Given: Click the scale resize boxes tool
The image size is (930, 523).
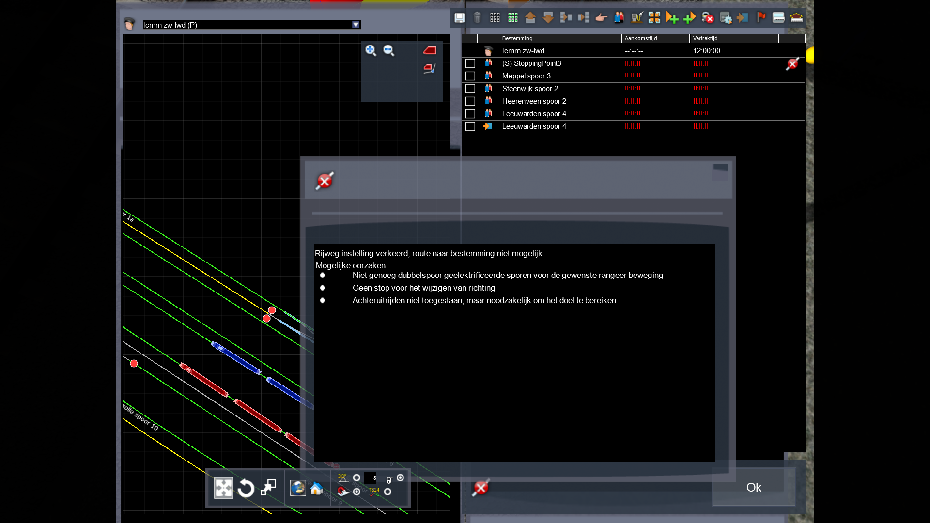Looking at the screenshot, I should tap(268, 488).
